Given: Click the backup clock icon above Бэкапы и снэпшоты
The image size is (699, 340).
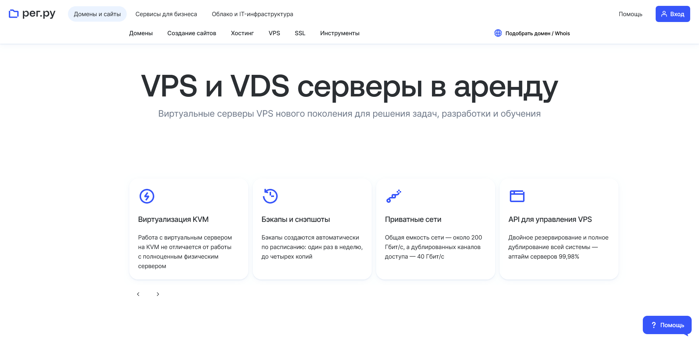Looking at the screenshot, I should [270, 196].
